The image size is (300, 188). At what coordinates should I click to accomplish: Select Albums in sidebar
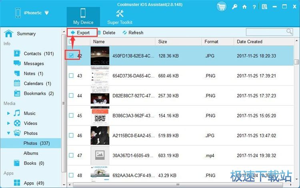tap(31, 153)
